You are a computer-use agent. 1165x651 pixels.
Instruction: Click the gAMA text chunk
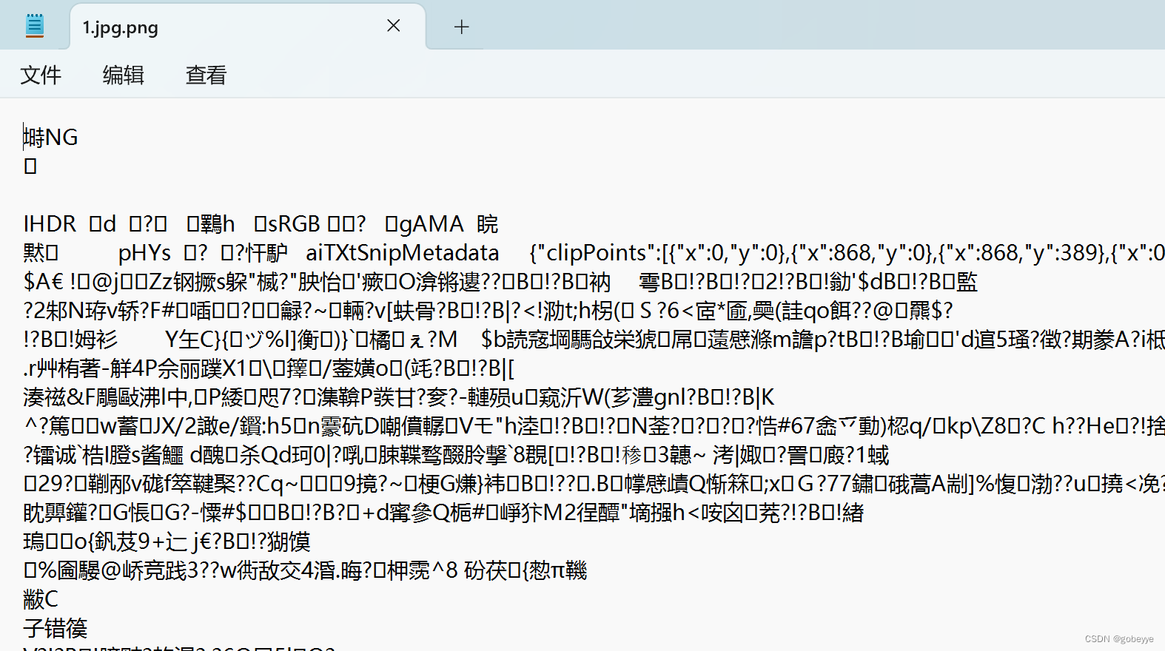point(431,224)
